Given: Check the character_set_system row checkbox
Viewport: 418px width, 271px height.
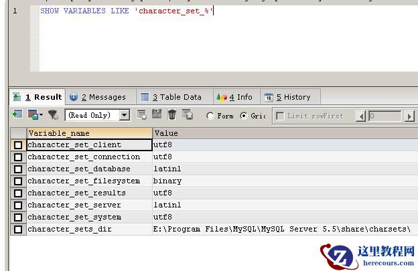Looking at the screenshot, I should [x=18, y=217].
